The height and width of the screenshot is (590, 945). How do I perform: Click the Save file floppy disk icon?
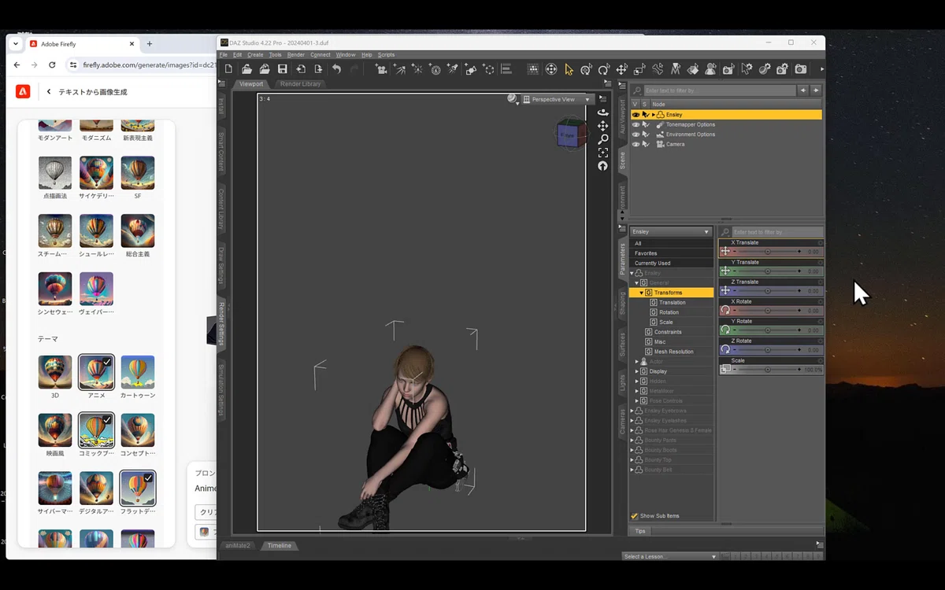coord(283,69)
